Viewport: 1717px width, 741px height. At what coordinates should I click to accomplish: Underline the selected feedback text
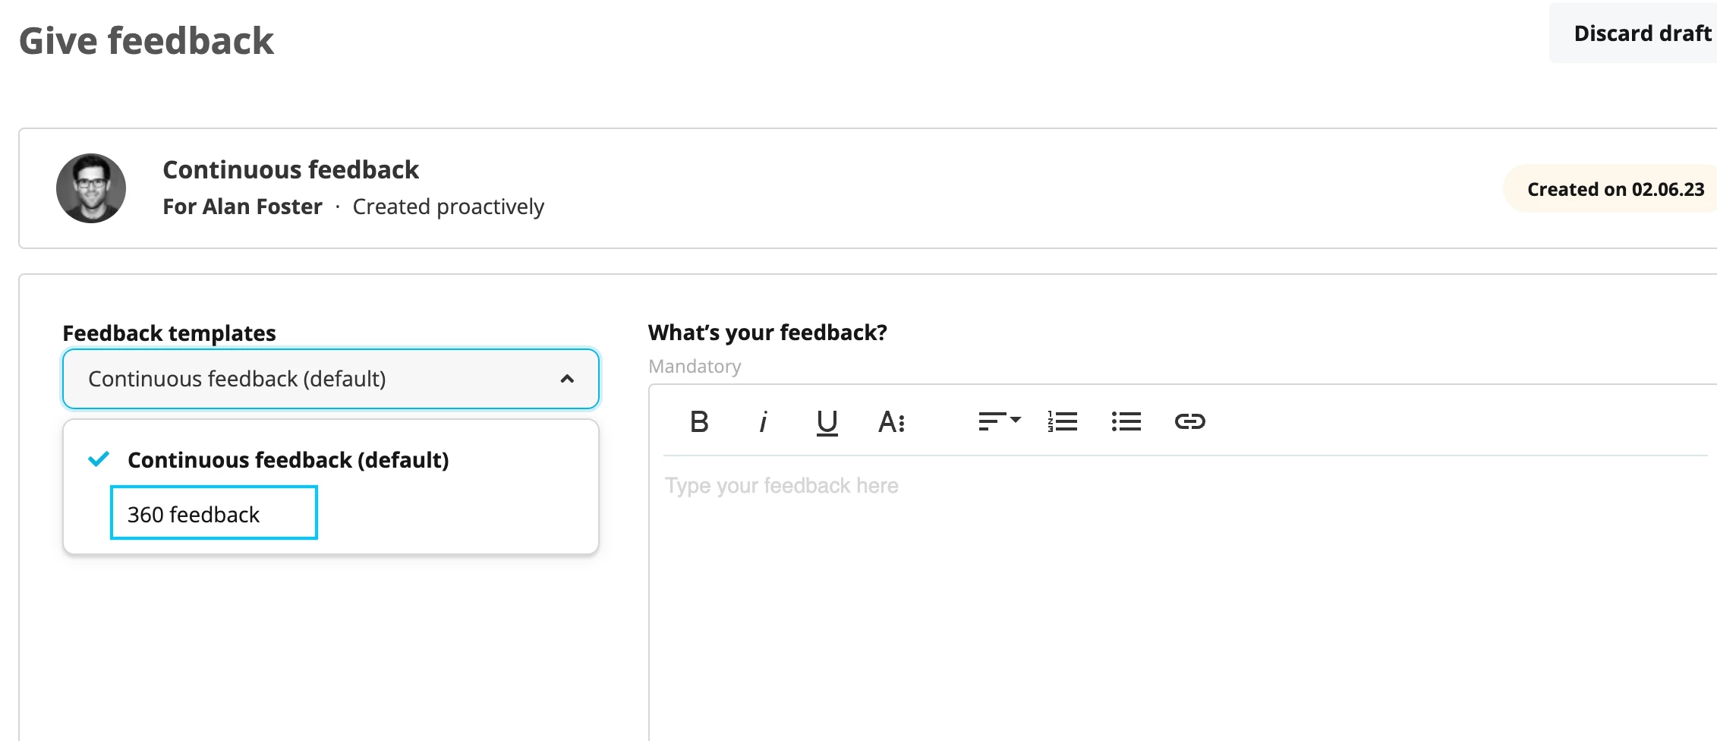coord(827,422)
